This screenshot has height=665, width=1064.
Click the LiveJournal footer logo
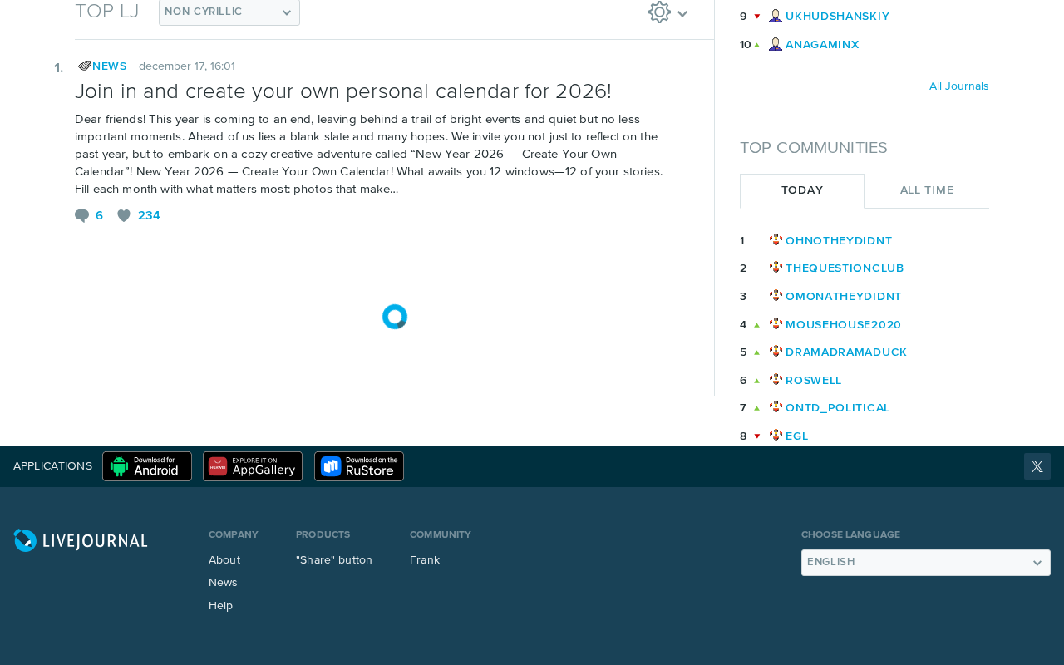[81, 540]
